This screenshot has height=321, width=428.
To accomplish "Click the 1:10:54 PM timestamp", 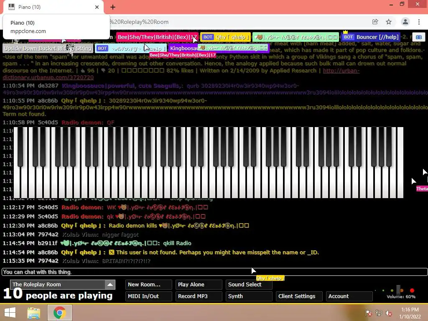I will coord(18,86).
